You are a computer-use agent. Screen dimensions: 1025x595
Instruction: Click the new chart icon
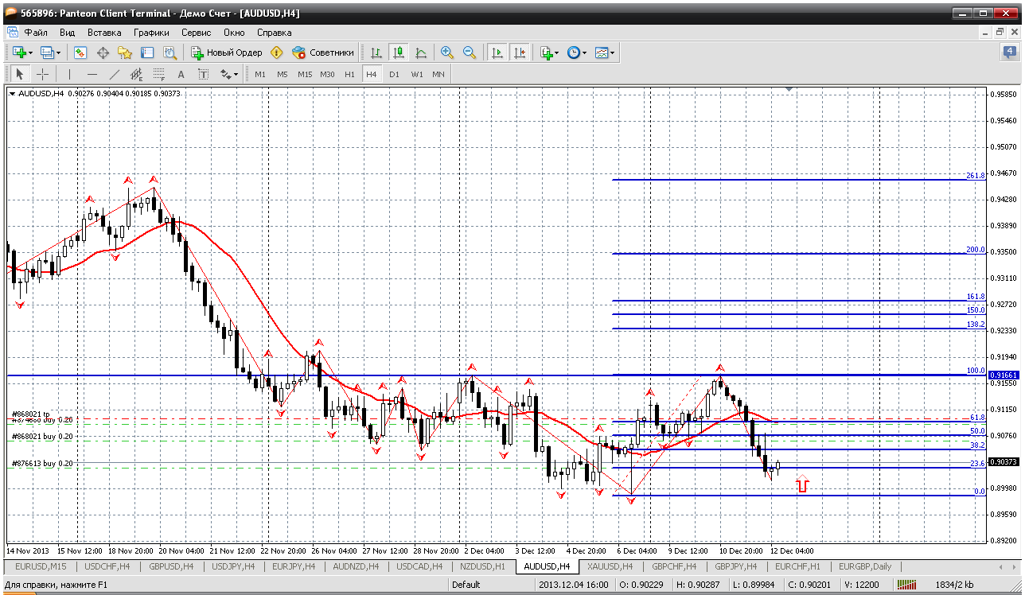(19, 52)
